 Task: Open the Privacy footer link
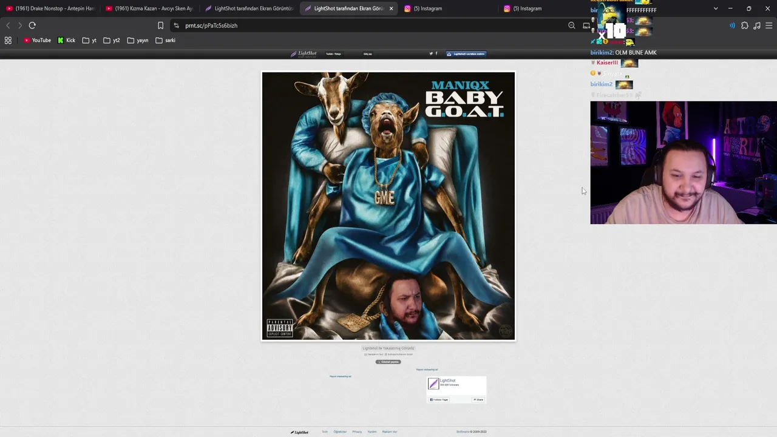click(x=357, y=432)
